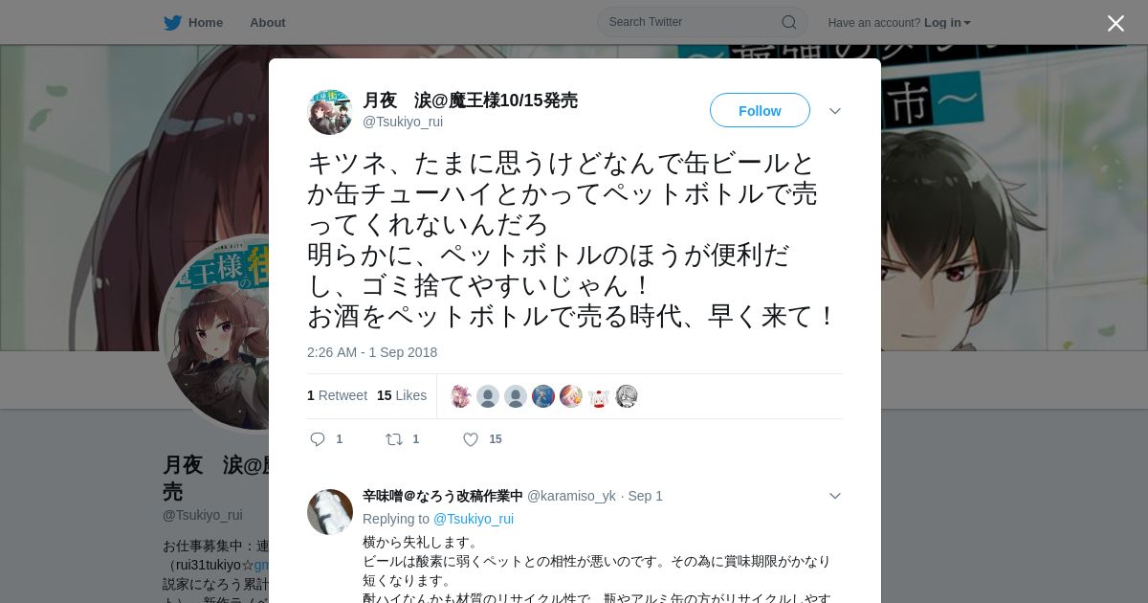Click the search magnifier icon
This screenshot has width=1148, height=603.
788,22
